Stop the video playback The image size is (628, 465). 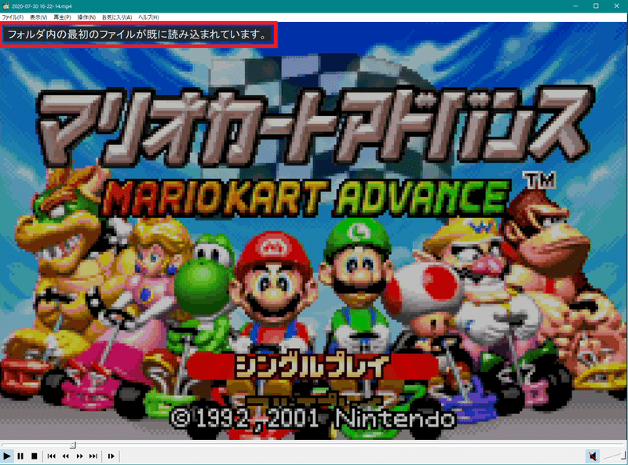[x=35, y=456]
